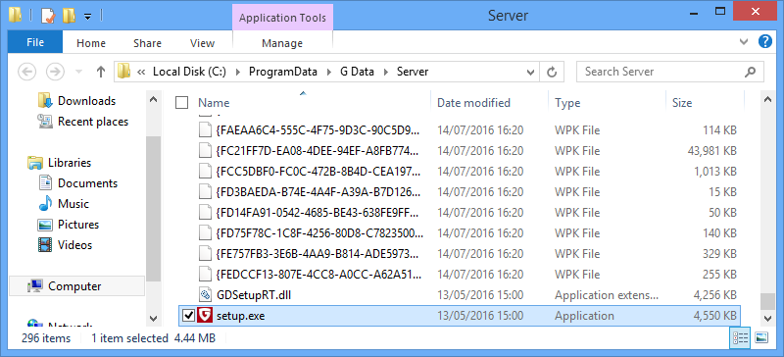Screen dimensions: 784x357
Task: Click the Properties icon in quick access toolbar
Action: point(47,16)
